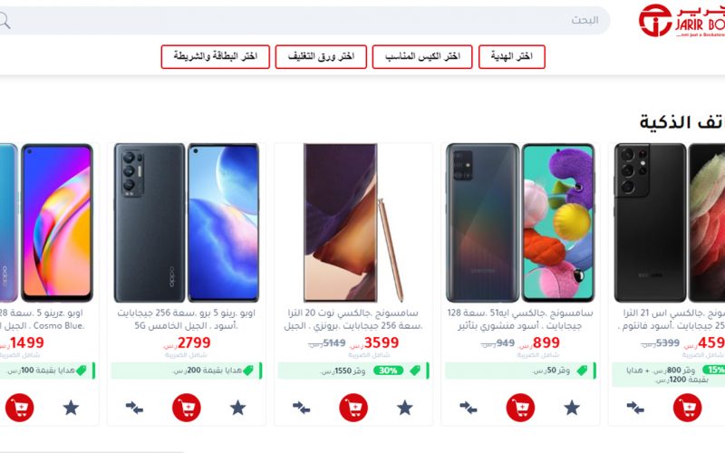725x453 pixels.
Task: Compare the Galaxy Note 20 Ultra
Action: tap(301, 408)
